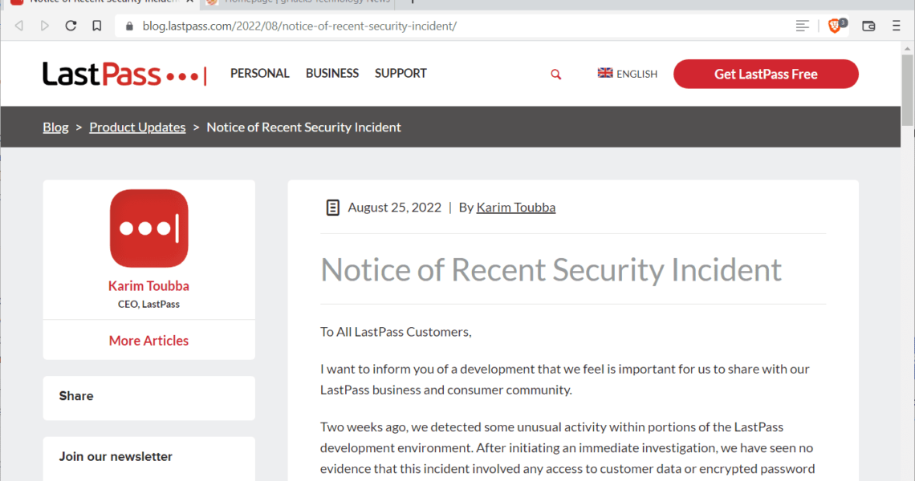The height and width of the screenshot is (481, 915).
Task: Click the red search magnifier icon
Action: click(555, 75)
